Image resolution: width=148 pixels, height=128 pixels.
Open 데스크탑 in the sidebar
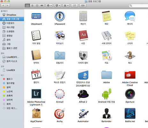[12, 27]
